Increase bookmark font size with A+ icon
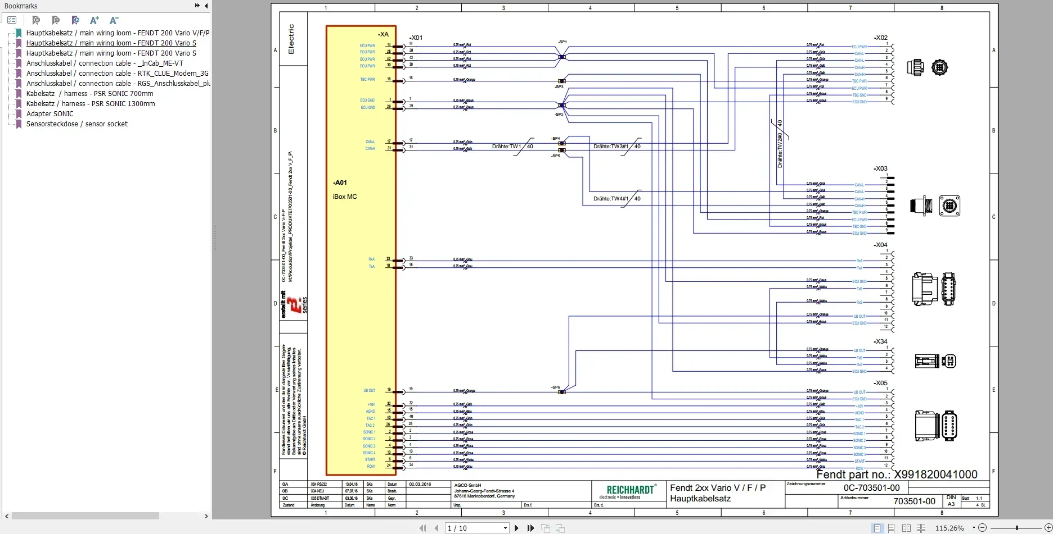 (94, 20)
